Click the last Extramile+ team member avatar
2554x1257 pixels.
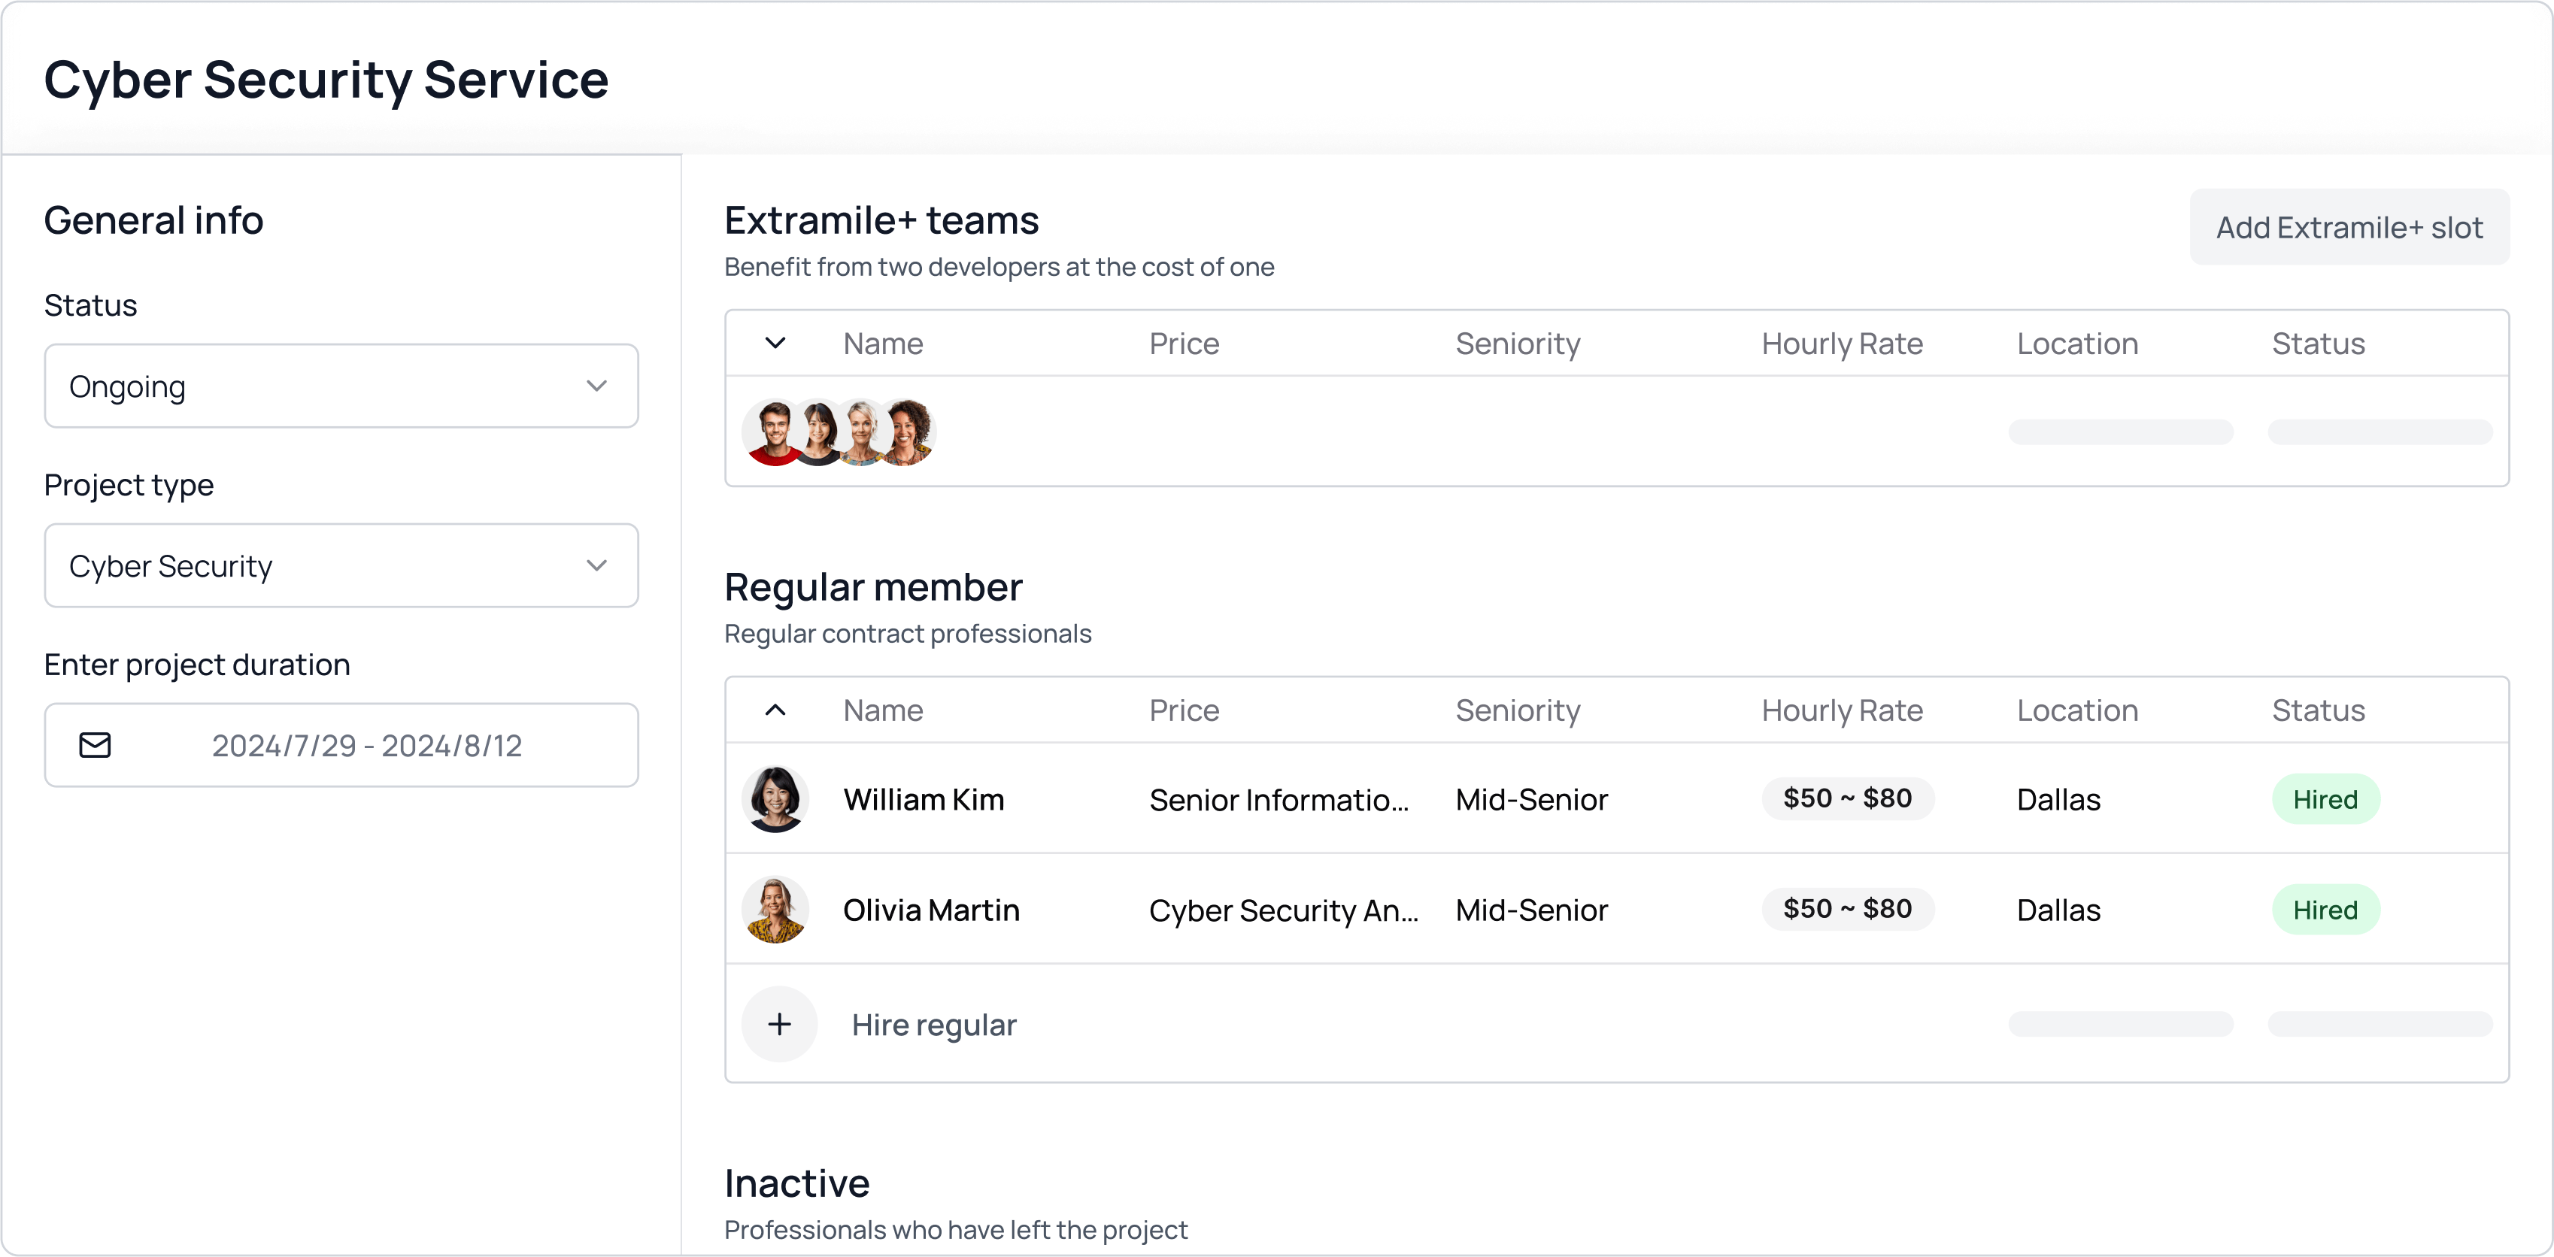point(910,432)
